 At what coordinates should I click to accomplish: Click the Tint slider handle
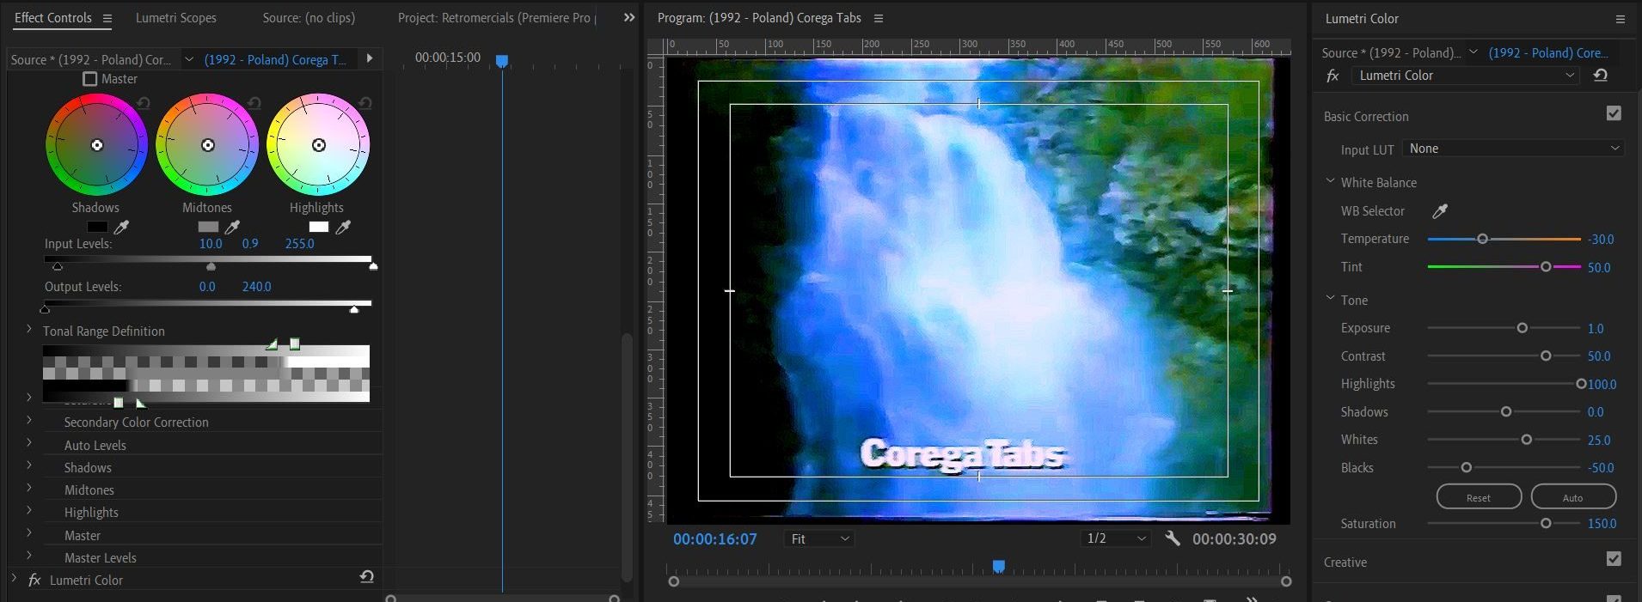coord(1546,267)
